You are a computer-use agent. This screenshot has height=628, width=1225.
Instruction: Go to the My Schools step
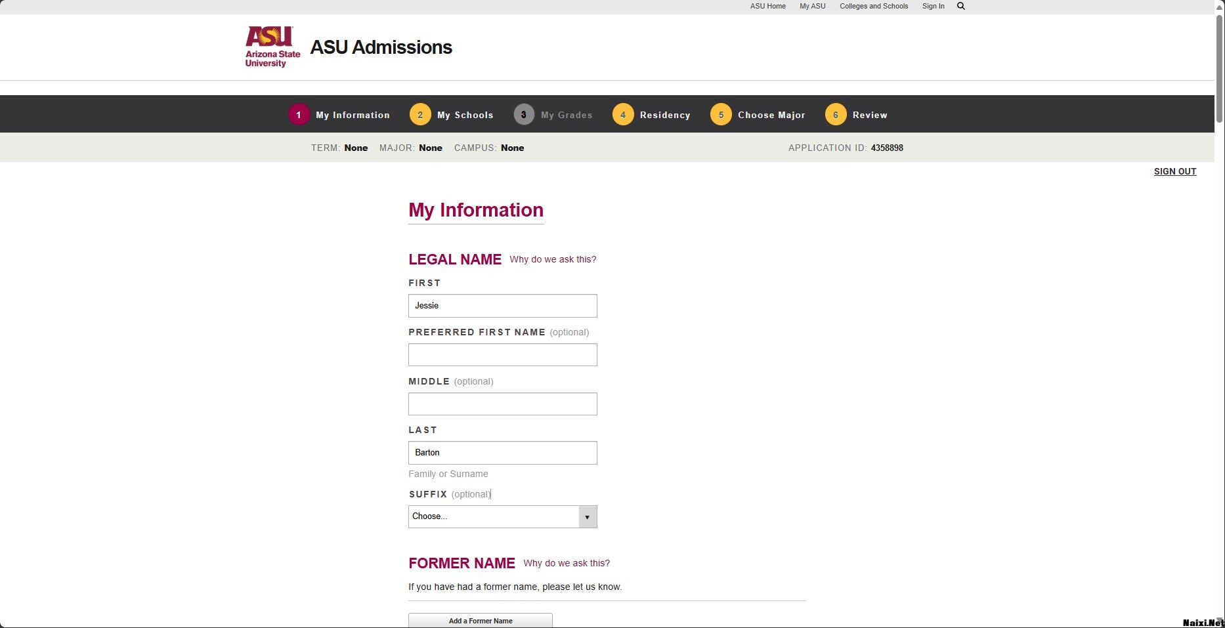click(x=465, y=115)
